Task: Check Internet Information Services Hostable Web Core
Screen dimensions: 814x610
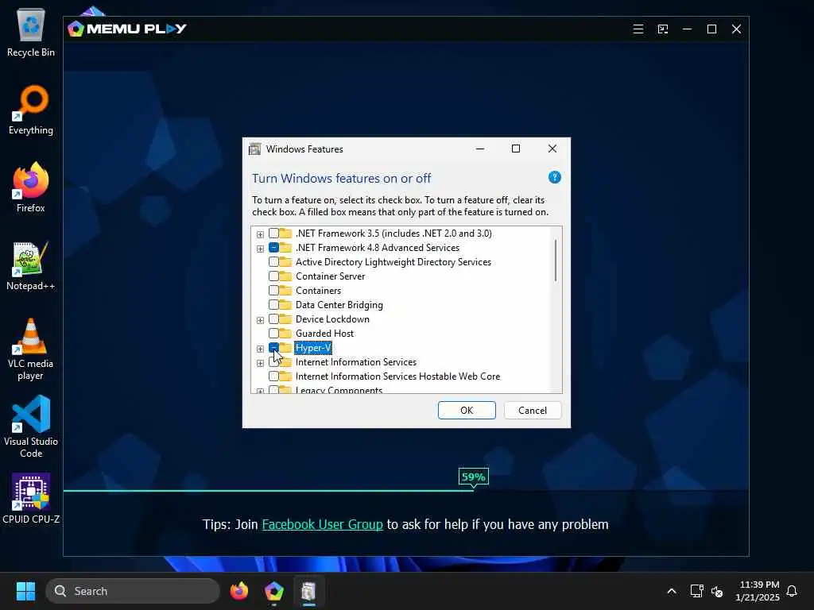Action: click(273, 376)
